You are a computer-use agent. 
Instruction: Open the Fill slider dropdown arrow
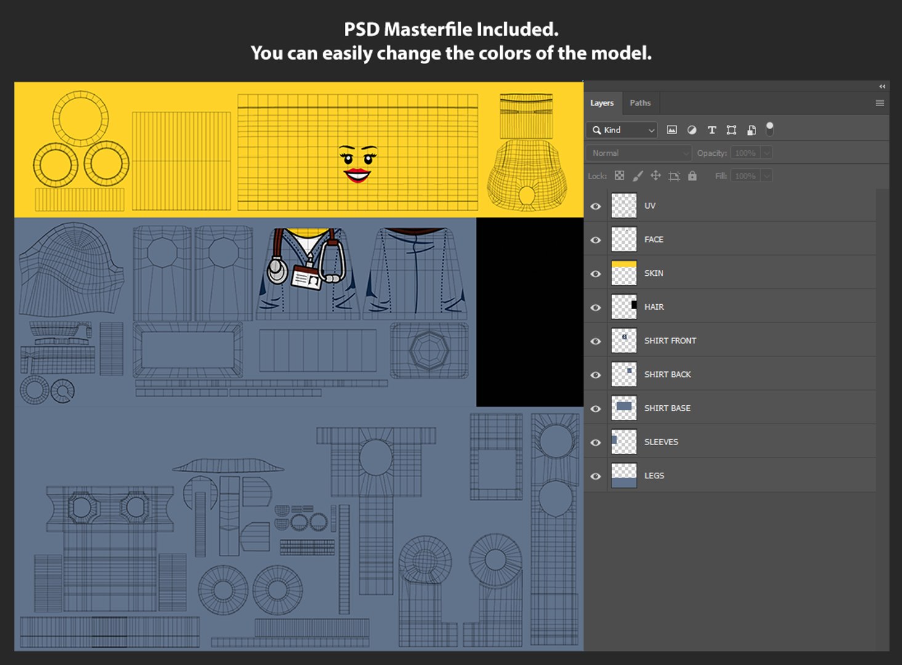click(x=767, y=176)
